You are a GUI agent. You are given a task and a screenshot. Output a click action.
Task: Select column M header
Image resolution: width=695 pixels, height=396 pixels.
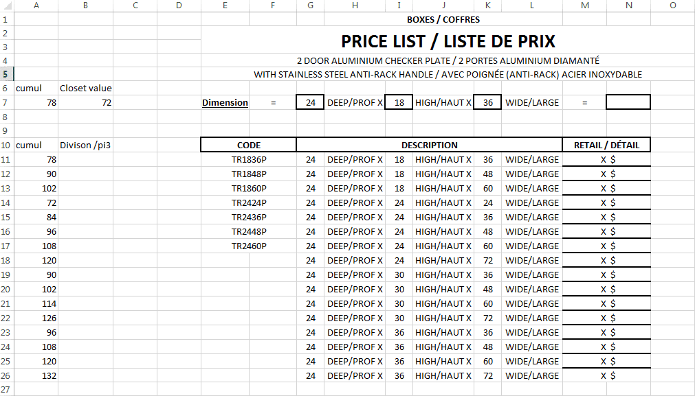tap(584, 5)
